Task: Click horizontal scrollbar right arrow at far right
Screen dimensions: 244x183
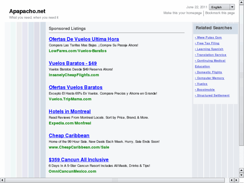Action: tap(237, 180)
